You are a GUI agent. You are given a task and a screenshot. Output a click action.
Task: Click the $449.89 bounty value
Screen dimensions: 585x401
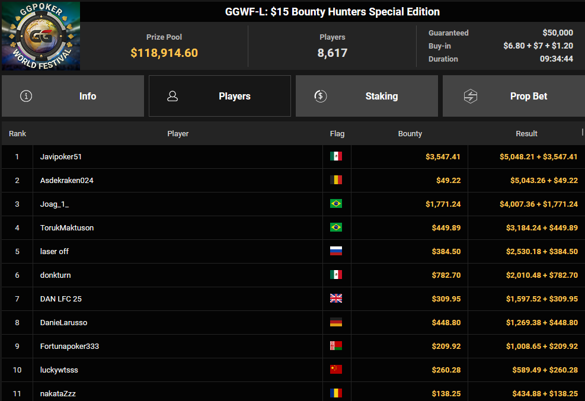pyautogui.click(x=446, y=227)
